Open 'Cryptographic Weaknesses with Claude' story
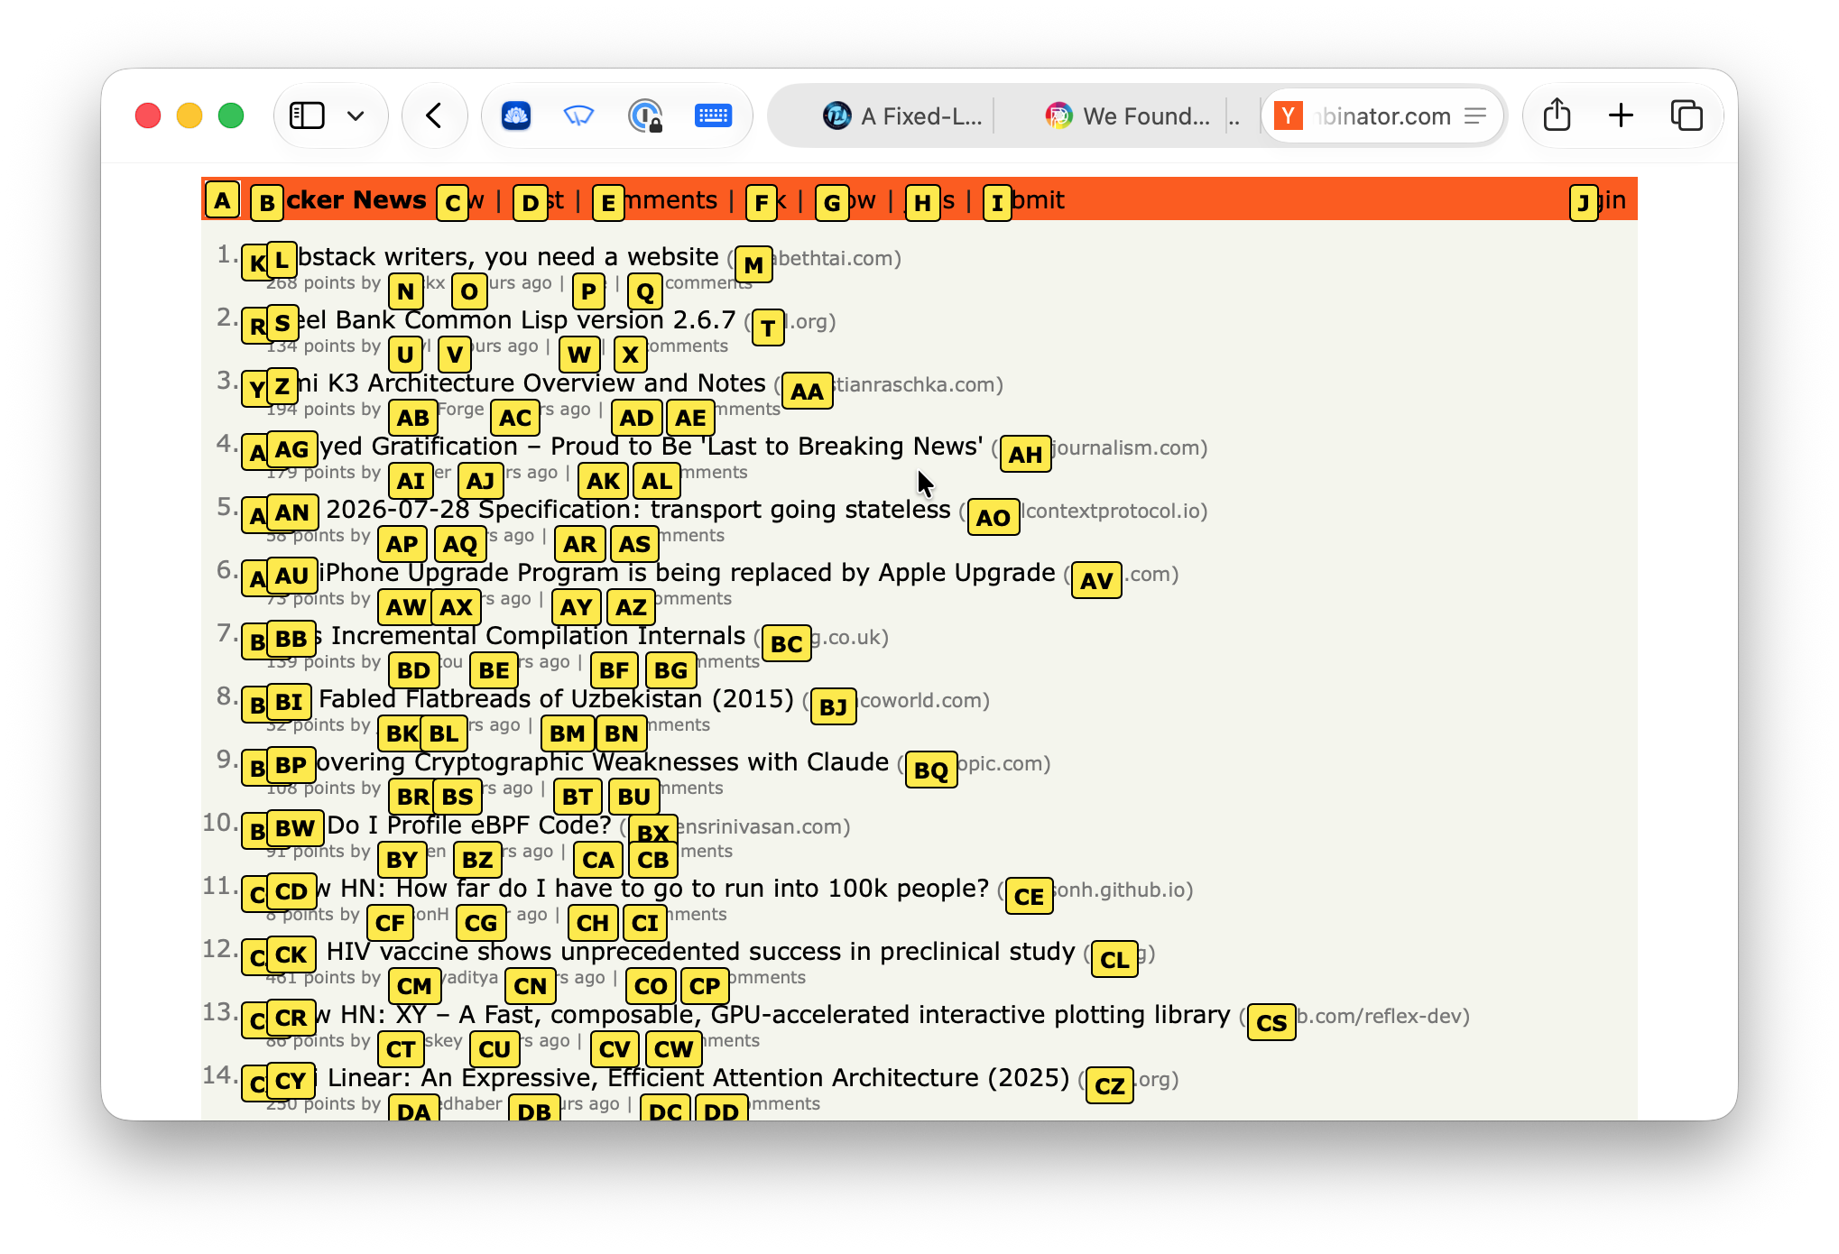1839x1254 pixels. (x=579, y=762)
